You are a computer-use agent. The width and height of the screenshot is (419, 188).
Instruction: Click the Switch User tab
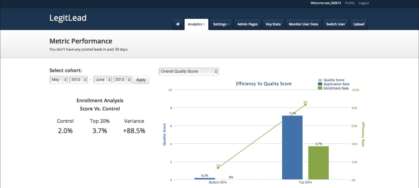[335, 24]
